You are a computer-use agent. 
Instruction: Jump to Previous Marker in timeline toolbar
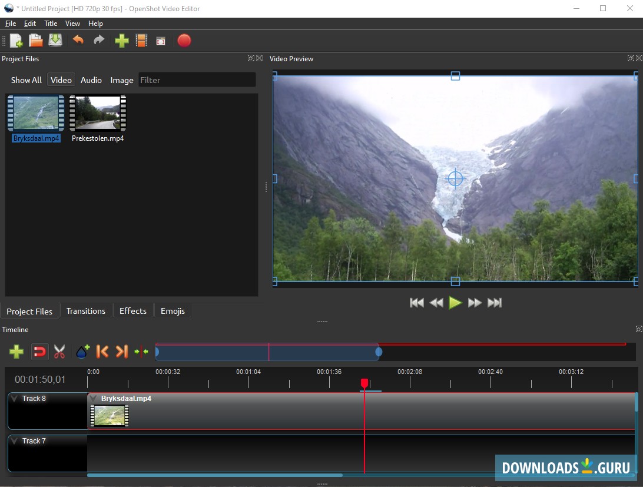pyautogui.click(x=102, y=352)
